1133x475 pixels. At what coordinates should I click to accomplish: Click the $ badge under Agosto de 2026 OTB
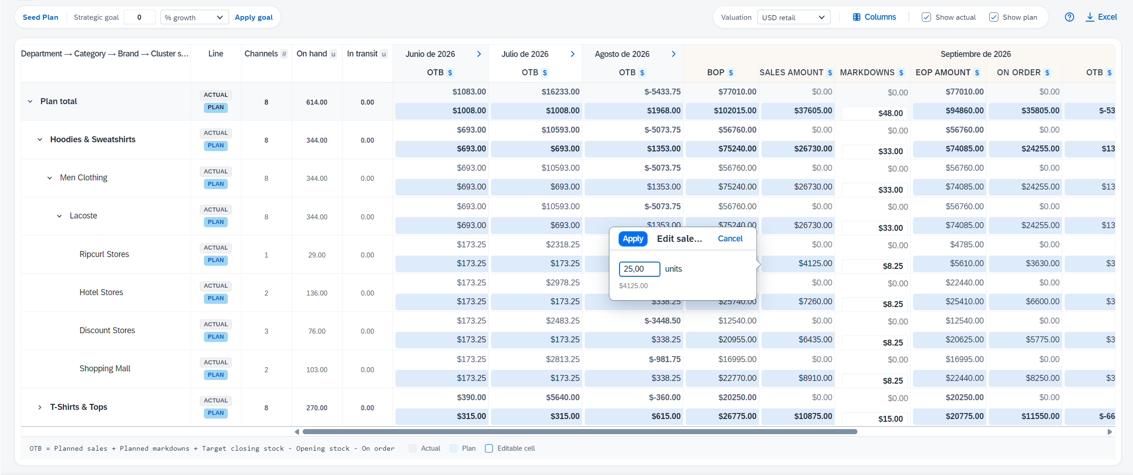642,73
